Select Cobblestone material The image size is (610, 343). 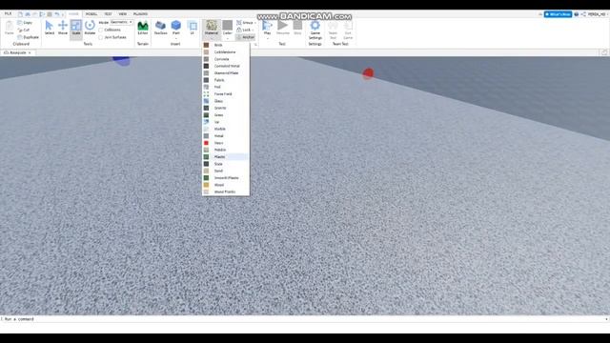pyautogui.click(x=226, y=52)
